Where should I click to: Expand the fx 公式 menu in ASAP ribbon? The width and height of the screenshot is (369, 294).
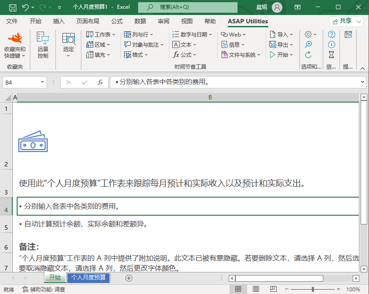[185, 55]
